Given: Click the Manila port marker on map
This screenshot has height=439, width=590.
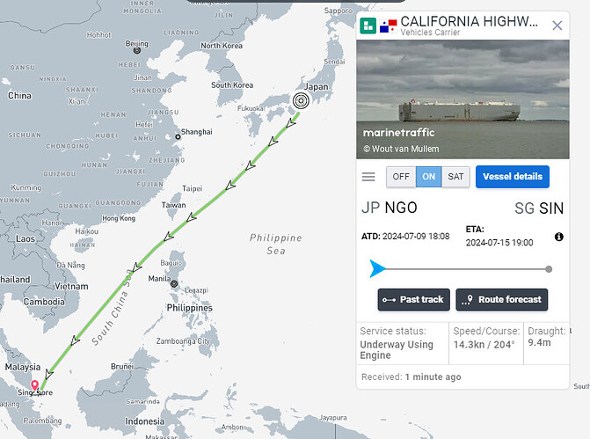Looking at the screenshot, I should 174,283.
